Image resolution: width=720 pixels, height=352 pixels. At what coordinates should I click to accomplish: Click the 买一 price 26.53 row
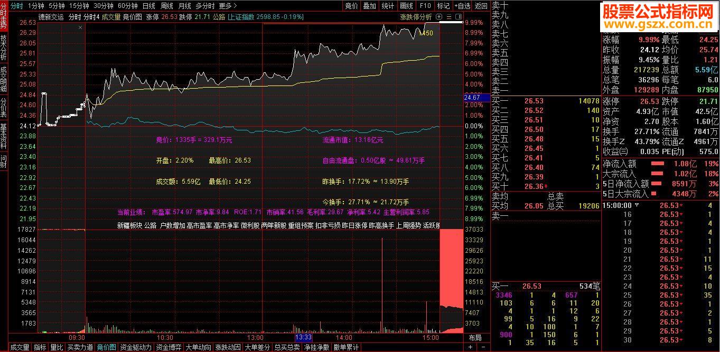(x=546, y=101)
